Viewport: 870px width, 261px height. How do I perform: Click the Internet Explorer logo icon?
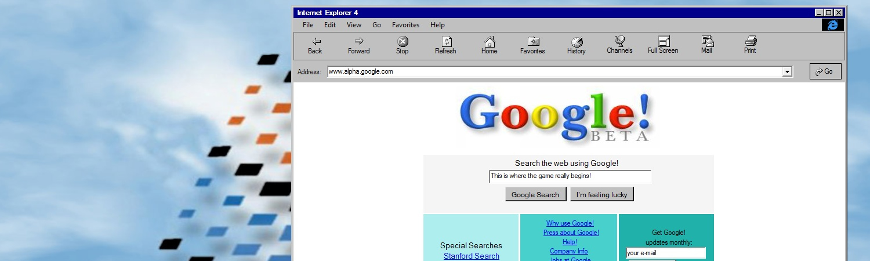pyautogui.click(x=832, y=25)
